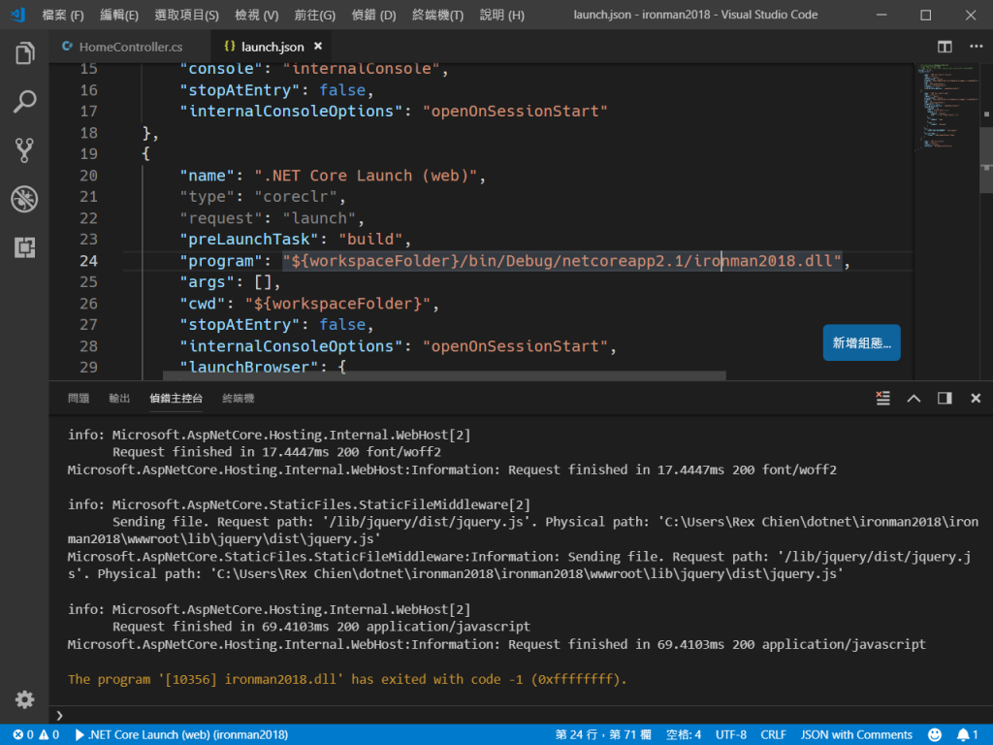This screenshot has width=993, height=745.
Task: Click the "program" key on line 24
Action: pos(221,260)
